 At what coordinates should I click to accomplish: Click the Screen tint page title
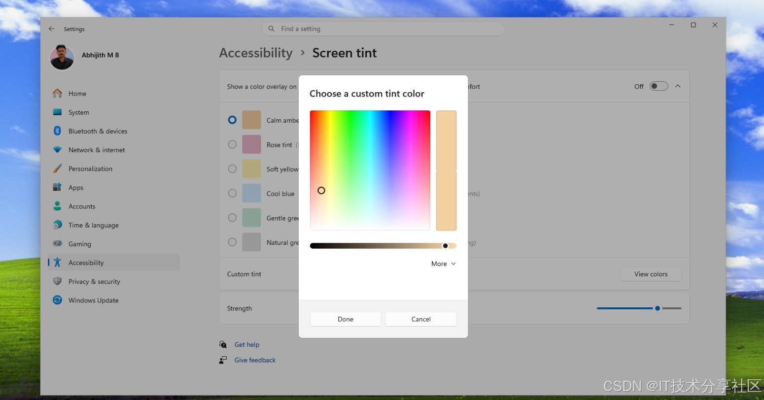[x=345, y=53]
